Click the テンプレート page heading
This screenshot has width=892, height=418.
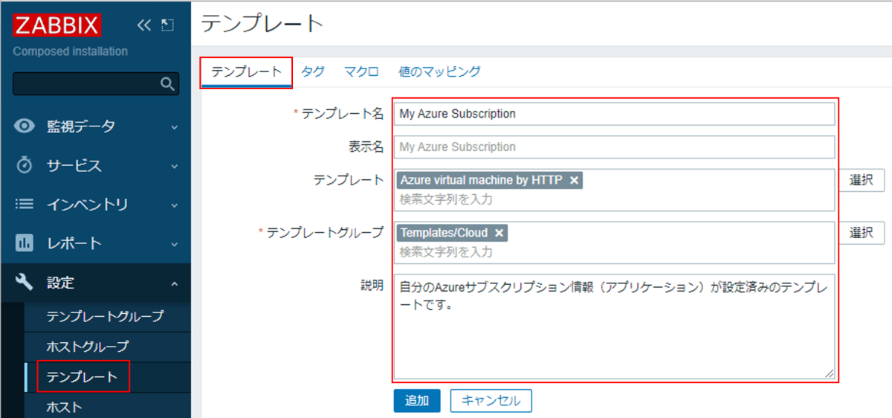(262, 23)
